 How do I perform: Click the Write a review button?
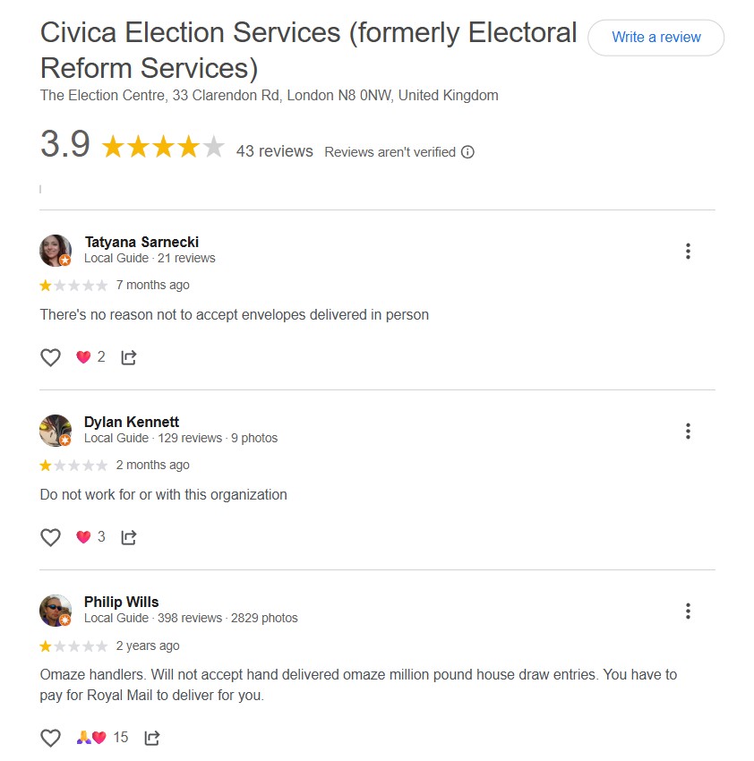pyautogui.click(x=655, y=38)
